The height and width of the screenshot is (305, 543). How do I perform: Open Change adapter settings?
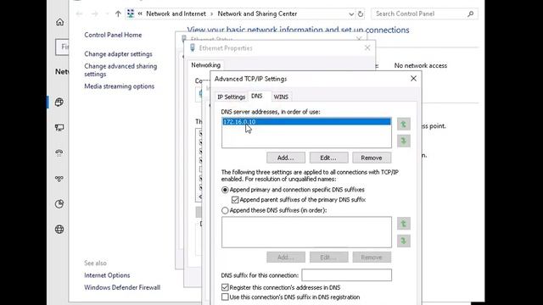point(118,54)
